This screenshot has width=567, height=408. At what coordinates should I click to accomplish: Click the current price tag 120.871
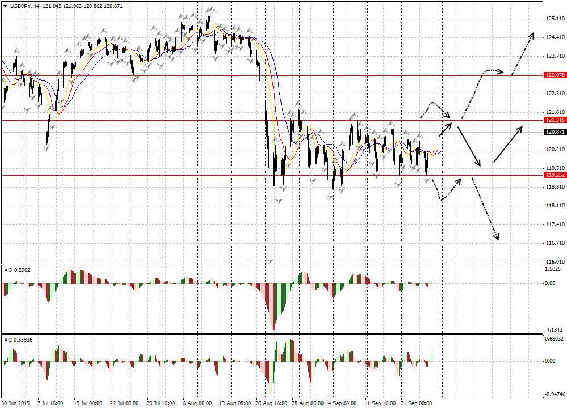coord(555,131)
